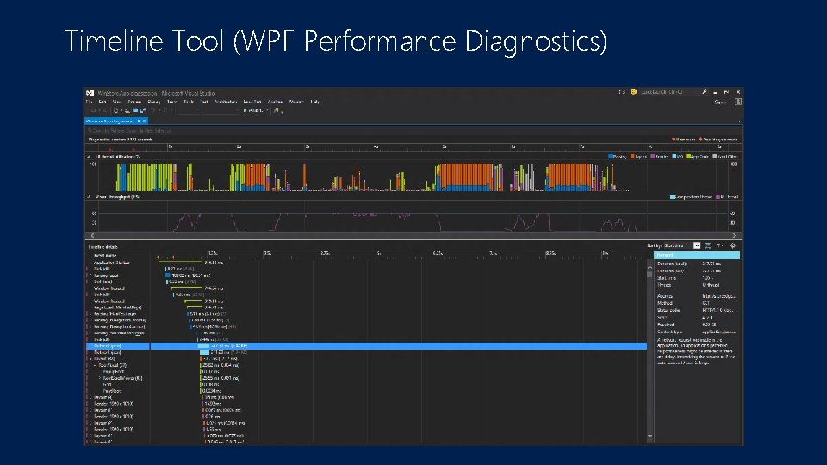
Task: Click the Save All toolbar icon
Action: 142,111
